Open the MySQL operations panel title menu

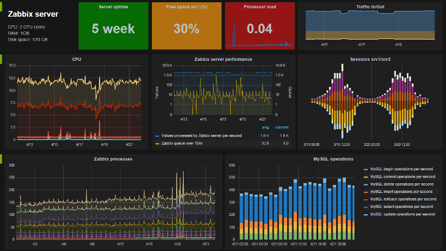[333, 159]
